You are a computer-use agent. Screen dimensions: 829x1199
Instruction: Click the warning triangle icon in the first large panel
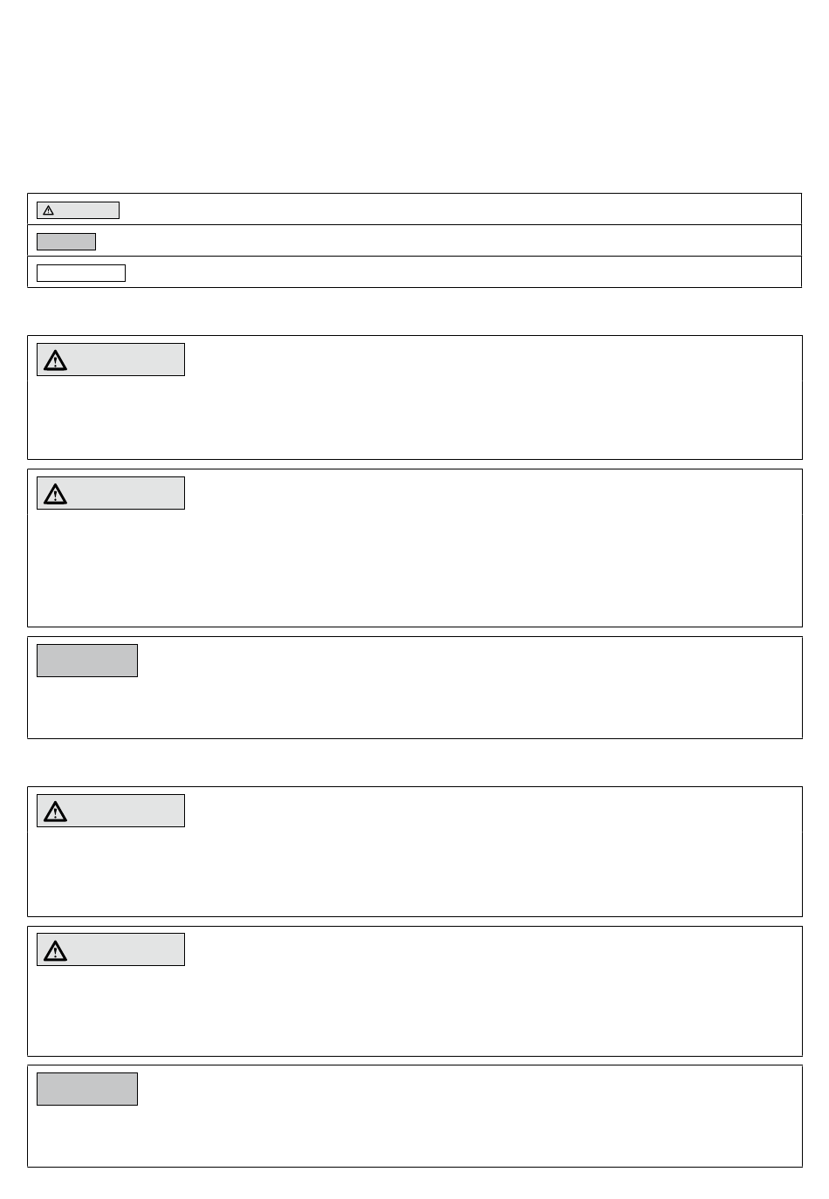(56, 360)
